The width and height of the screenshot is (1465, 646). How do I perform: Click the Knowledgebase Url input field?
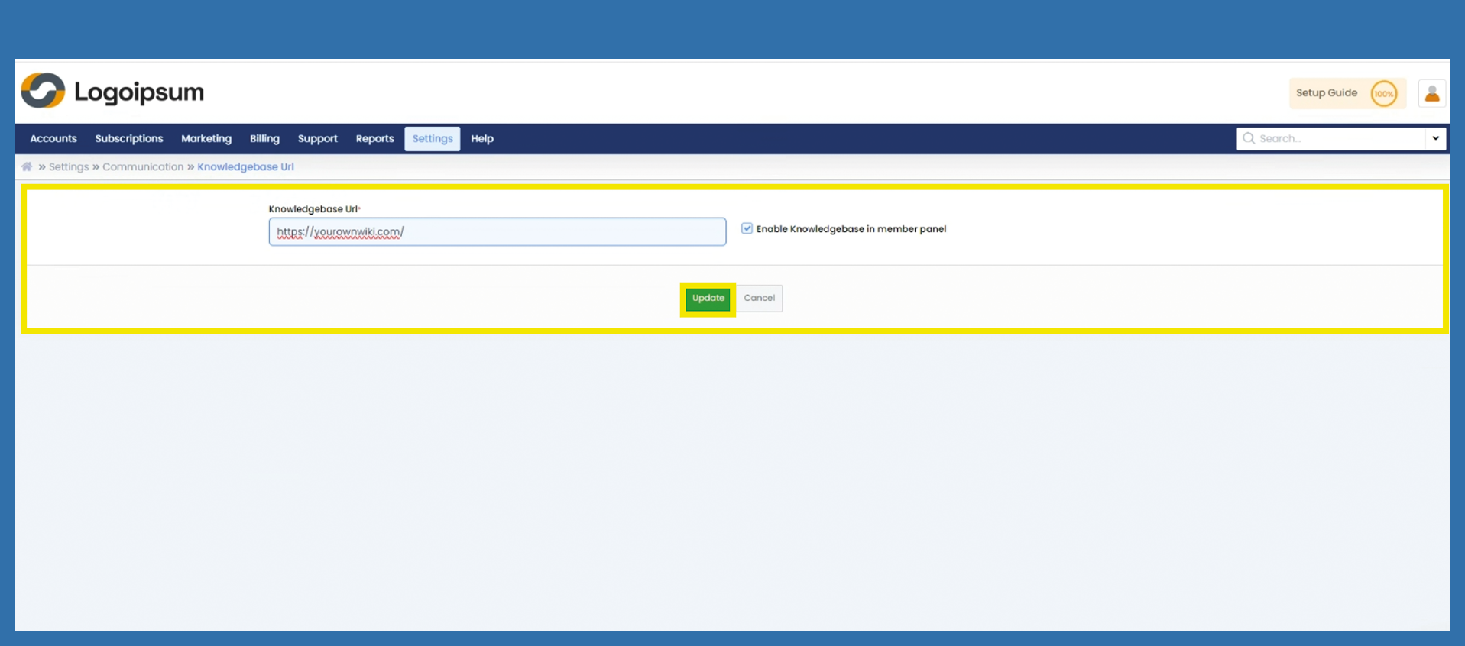click(x=497, y=231)
